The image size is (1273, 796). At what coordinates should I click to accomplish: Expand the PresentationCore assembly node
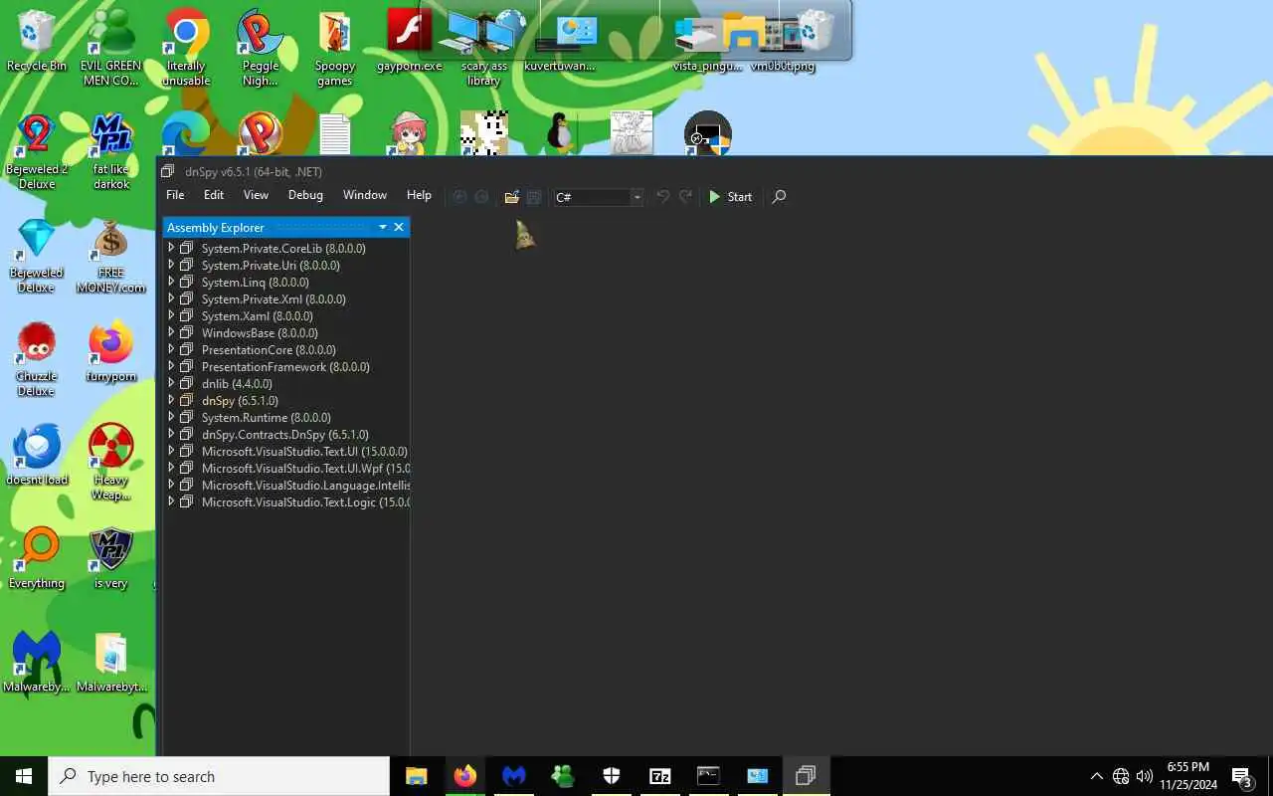[171, 349]
